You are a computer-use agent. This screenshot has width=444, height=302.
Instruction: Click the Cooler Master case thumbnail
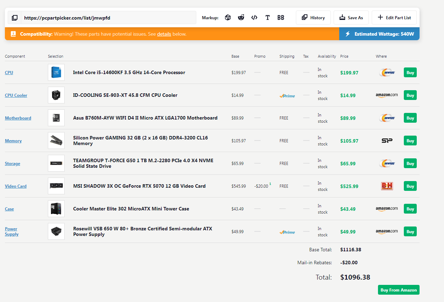point(56,209)
